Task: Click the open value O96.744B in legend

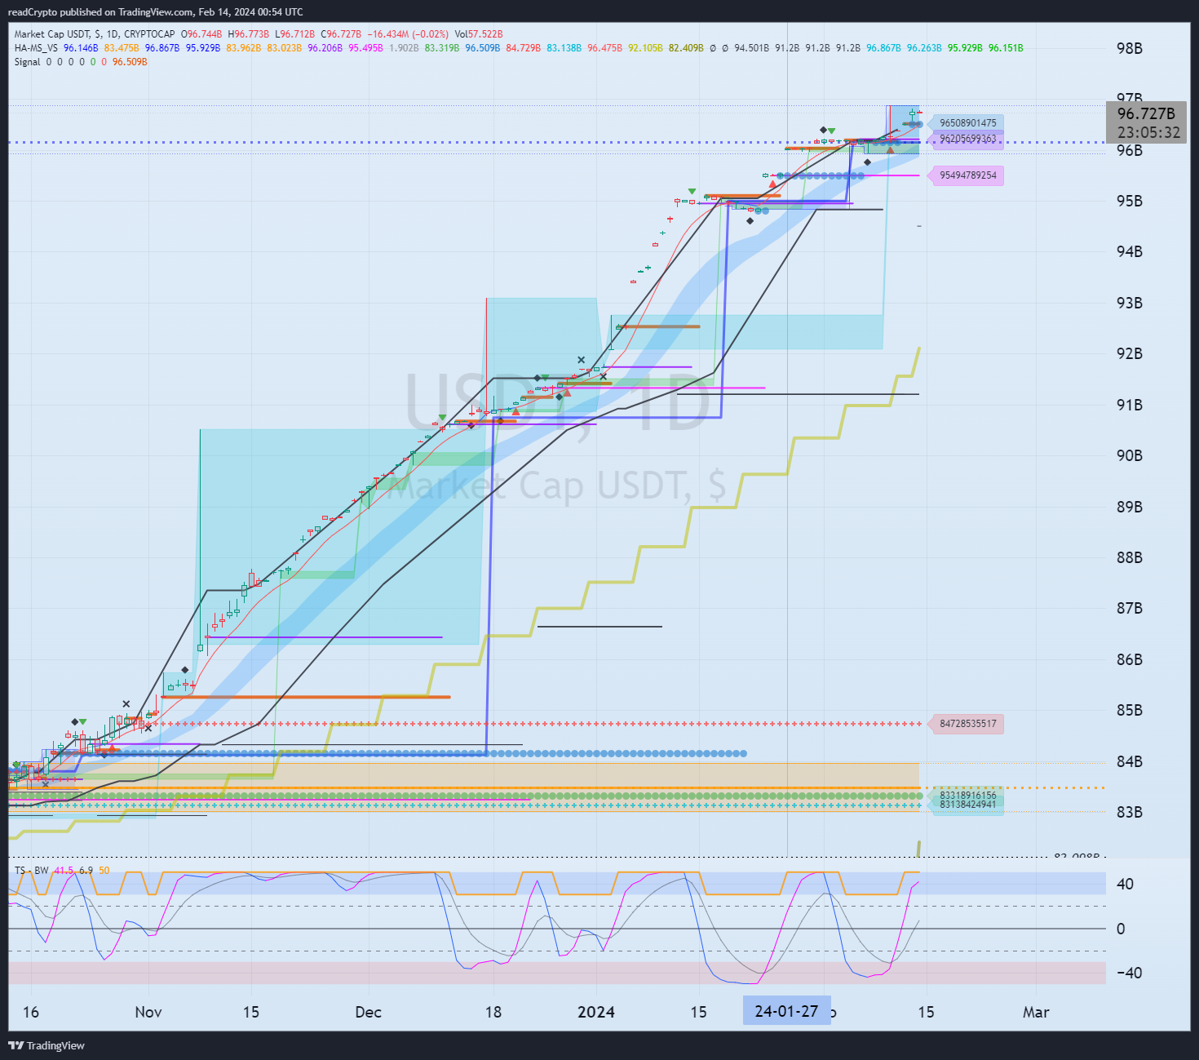Action: click(202, 34)
